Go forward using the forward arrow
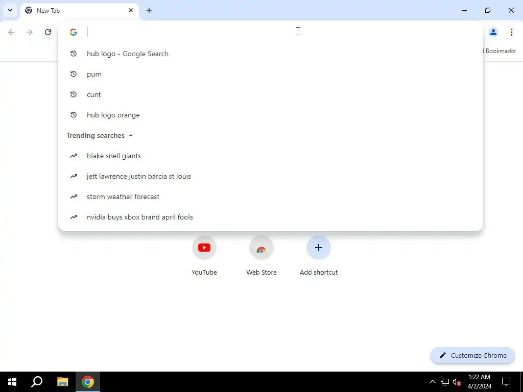The height and width of the screenshot is (392, 523). 30,32
